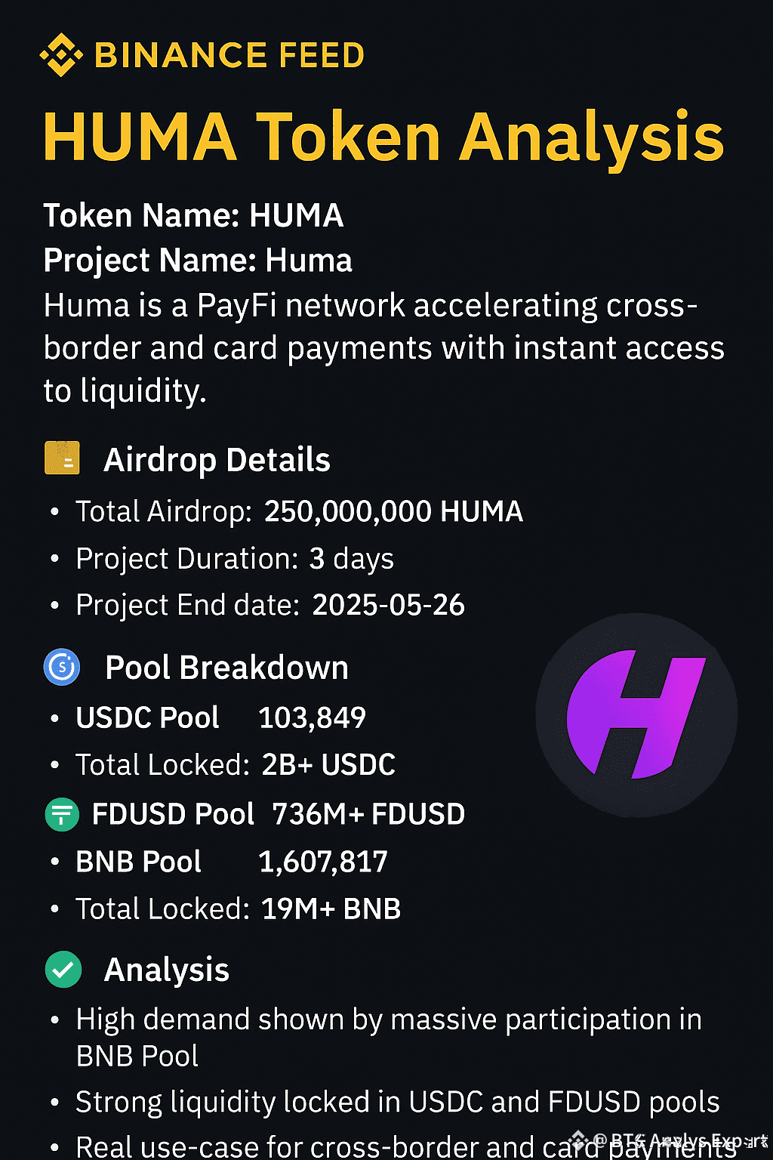The image size is (773, 1160).
Task: Click the Total Locked: 19M+ BNB line
Action: click(x=238, y=909)
